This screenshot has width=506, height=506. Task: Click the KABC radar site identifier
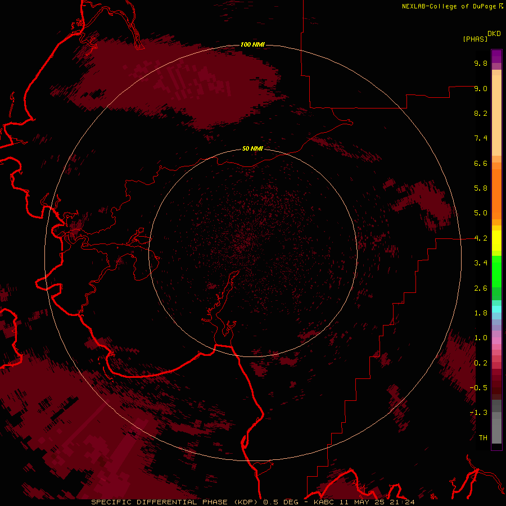(x=324, y=502)
